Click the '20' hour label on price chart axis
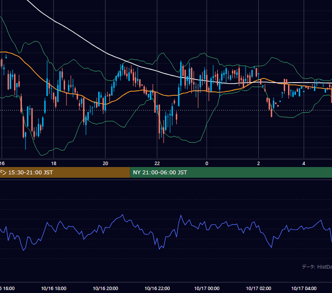 [105, 164]
